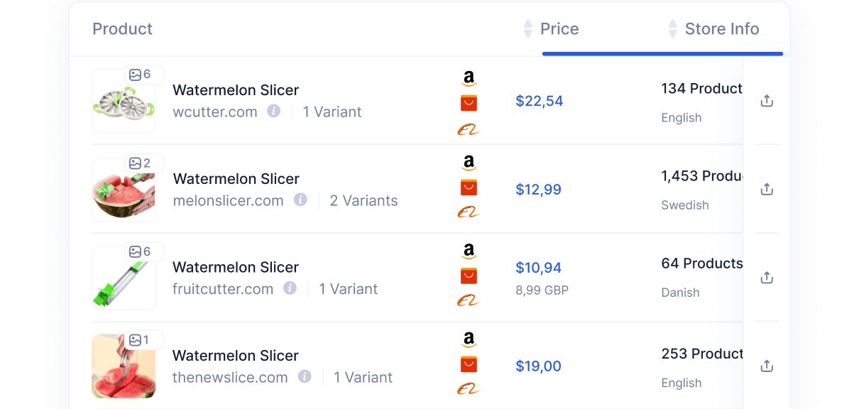The height and width of the screenshot is (409, 859).
Task: Share the thenewslice.com product row
Action: [766, 366]
